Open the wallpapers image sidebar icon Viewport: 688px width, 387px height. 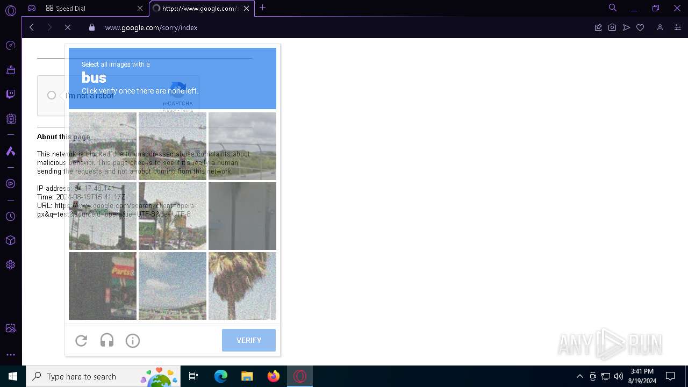[10, 328]
